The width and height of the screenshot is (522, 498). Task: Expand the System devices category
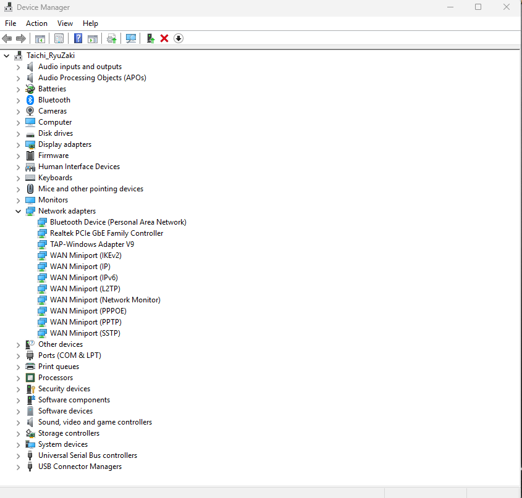(18, 445)
